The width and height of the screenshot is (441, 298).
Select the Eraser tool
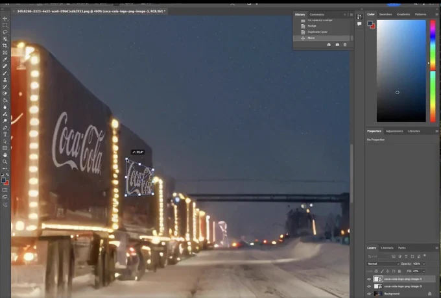[5, 93]
